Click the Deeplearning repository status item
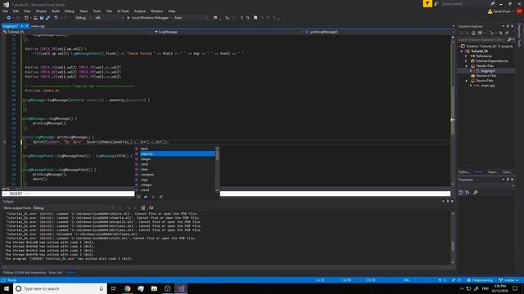 (480, 280)
